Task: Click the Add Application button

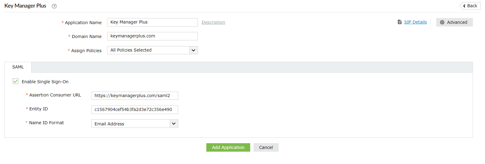Action: point(228,147)
